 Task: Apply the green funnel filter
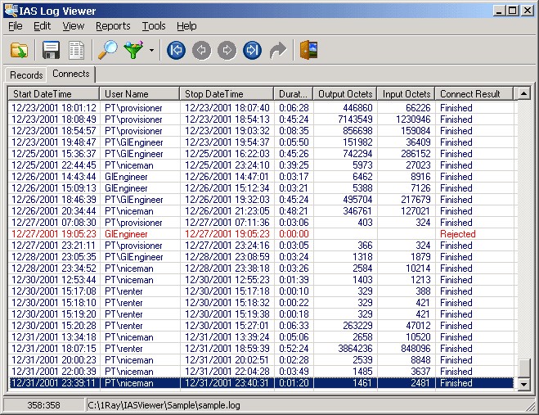coord(133,50)
